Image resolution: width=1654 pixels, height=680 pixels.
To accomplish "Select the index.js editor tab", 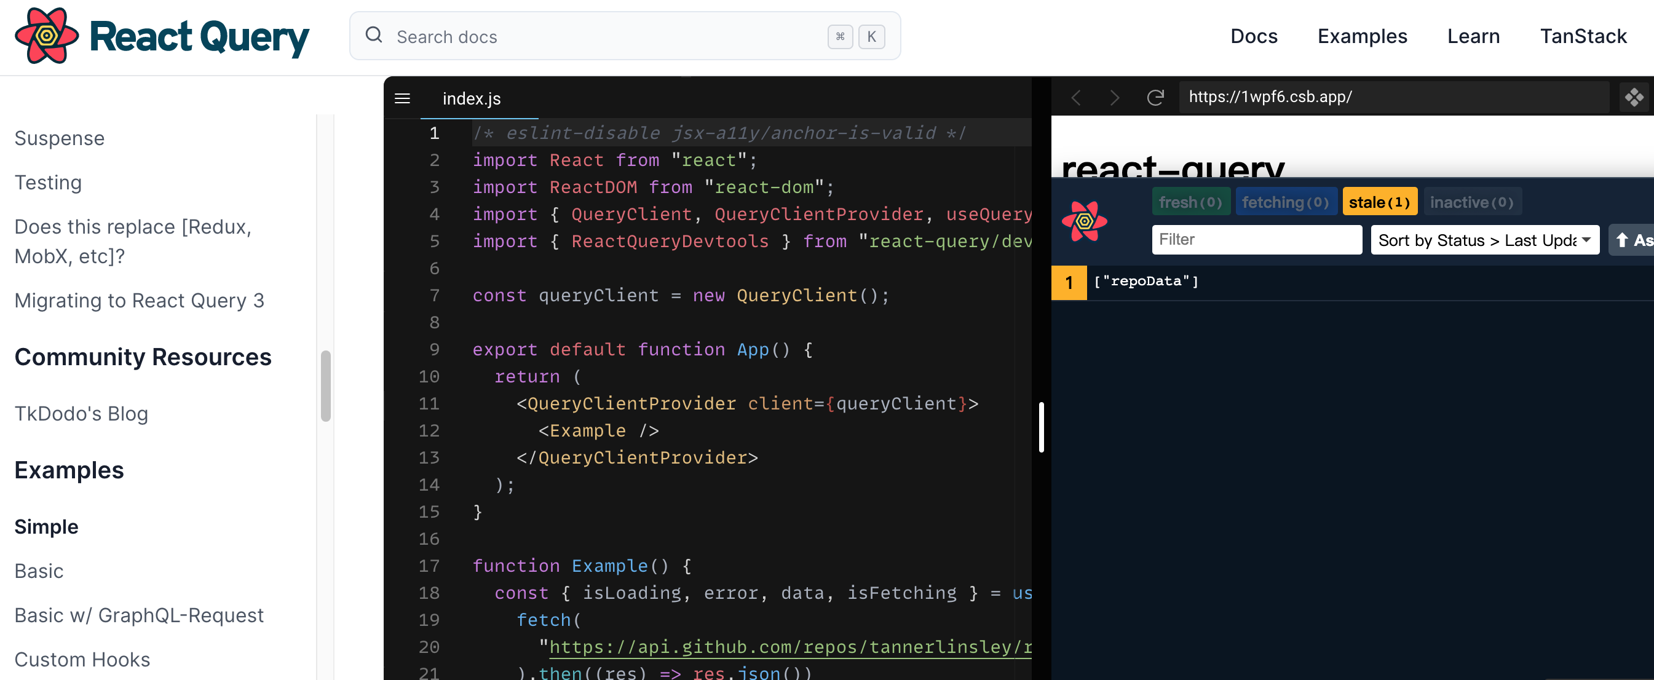I will pyautogui.click(x=471, y=98).
